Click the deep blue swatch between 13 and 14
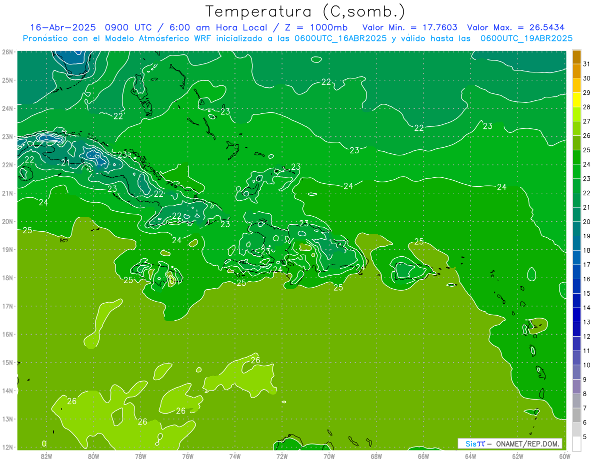Viewport: 600px width, 463px height. click(576, 315)
